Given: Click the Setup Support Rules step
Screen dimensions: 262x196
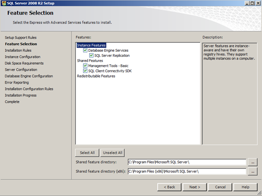Looking at the screenshot, I should (x=21, y=37).
